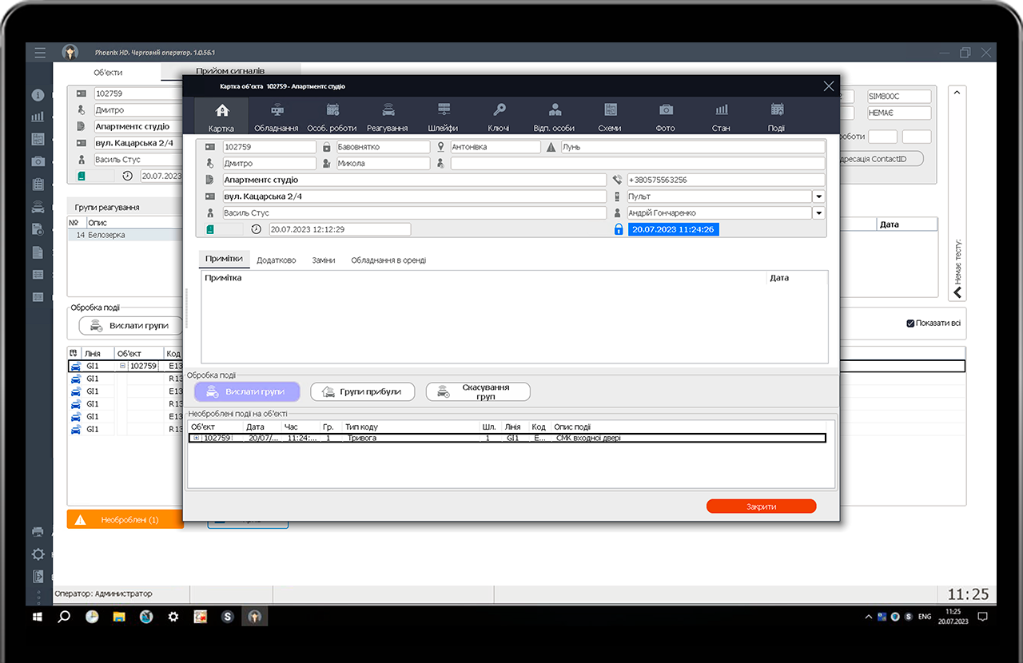Open Windows search from the taskbar
Viewport: 1023px width, 663px height.
[65, 617]
